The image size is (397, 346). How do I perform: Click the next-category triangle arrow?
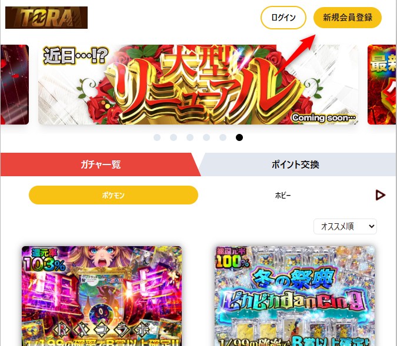point(381,195)
